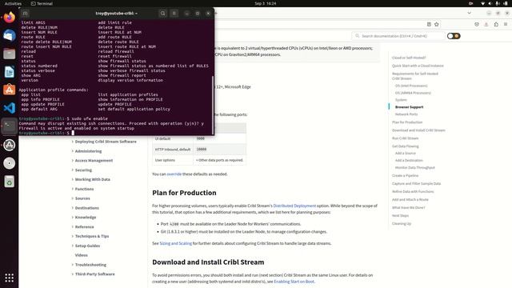
Task: Jump to Cleaning Up in page contents
Action: pyautogui.click(x=402, y=224)
